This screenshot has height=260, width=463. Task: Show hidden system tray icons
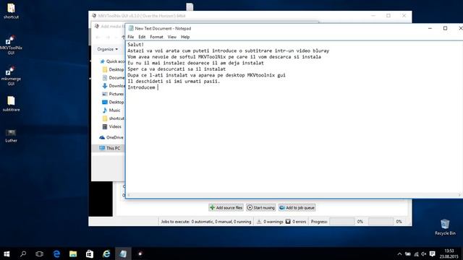399,253
